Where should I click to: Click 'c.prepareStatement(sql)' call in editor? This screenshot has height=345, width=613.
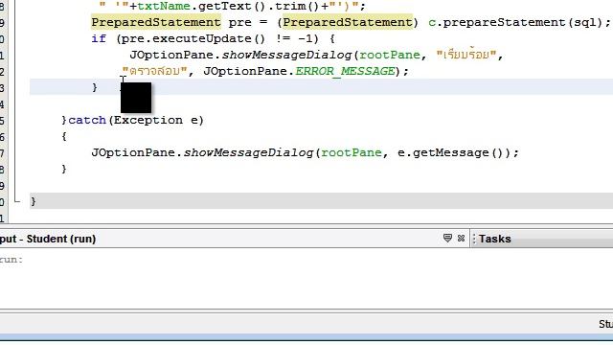(x=515, y=22)
